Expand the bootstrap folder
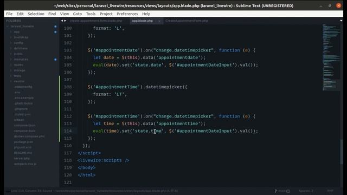 [11, 37]
